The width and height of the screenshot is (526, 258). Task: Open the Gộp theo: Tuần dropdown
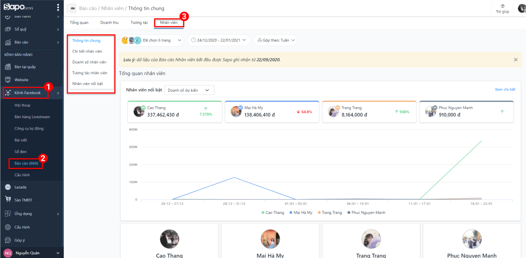point(276,40)
